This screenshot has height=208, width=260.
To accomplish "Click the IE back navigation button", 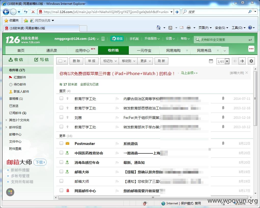I will [x=6, y=12].
